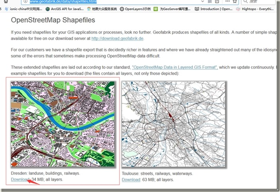Click the OpenLayers3 bookmark globe favicon
Image resolution: width=280 pixels, height=192 pixels.
click(x=122, y=9)
